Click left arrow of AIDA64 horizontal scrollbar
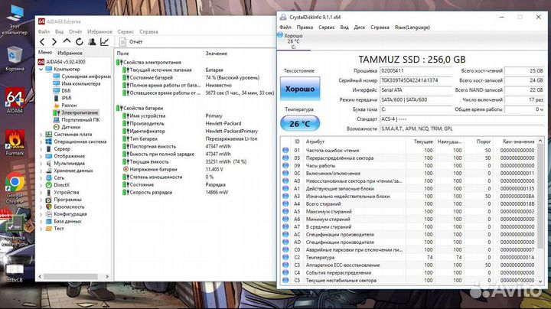Screen dimensions: 551x309 click(x=40, y=277)
